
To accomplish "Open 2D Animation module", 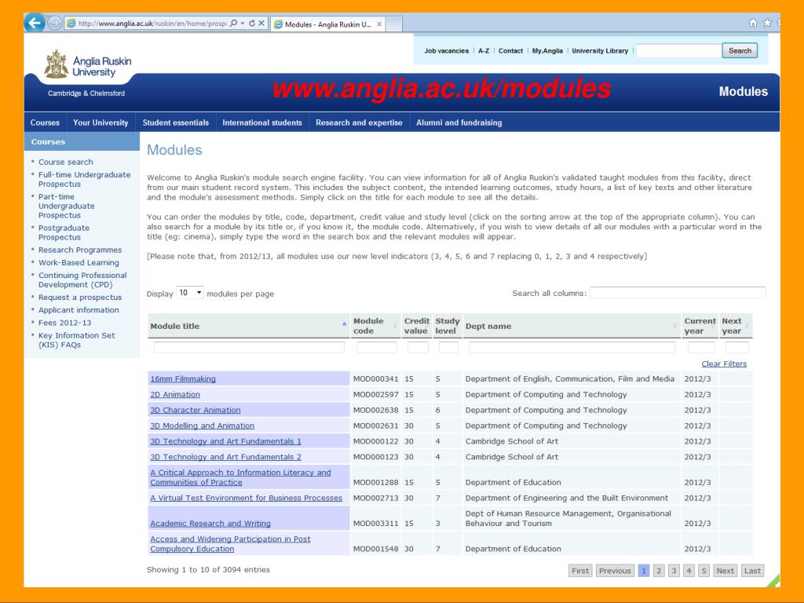I will click(175, 394).
